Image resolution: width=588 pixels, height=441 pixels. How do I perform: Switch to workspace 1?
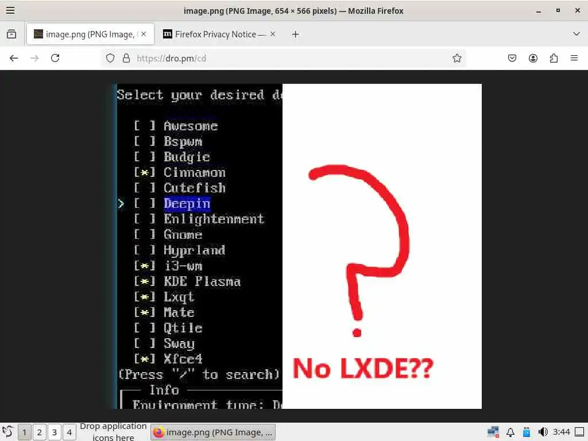click(24, 432)
